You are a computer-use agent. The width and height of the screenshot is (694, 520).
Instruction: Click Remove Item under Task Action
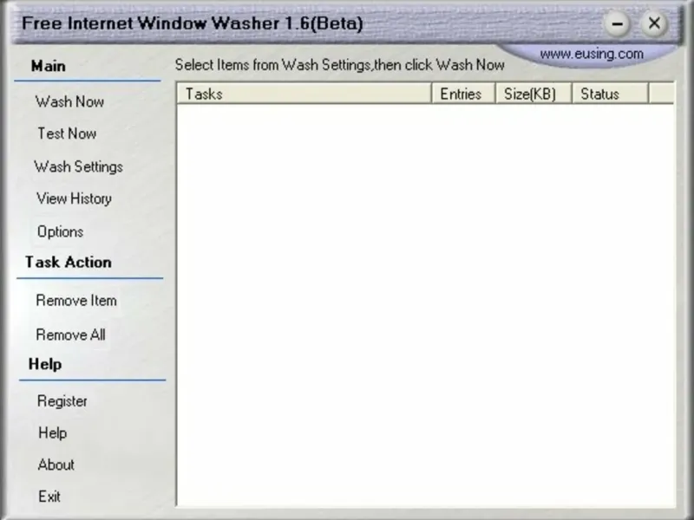tap(76, 301)
